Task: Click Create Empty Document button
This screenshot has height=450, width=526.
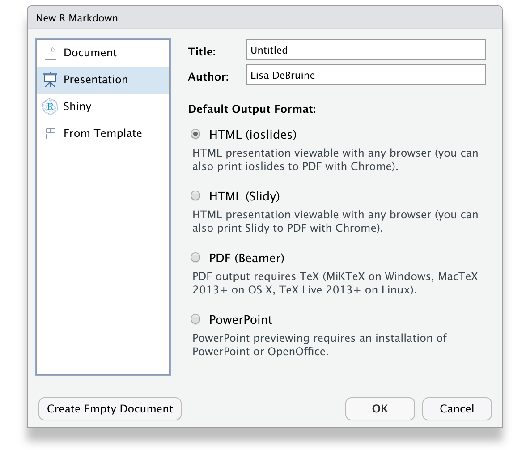Action: point(110,409)
